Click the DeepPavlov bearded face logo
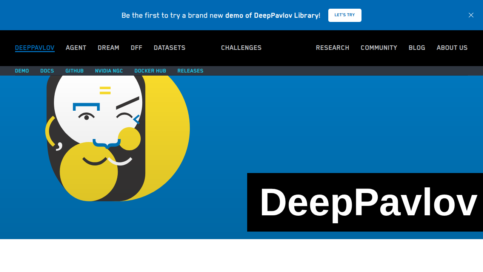Screen dimensions: 483x272 (117, 138)
